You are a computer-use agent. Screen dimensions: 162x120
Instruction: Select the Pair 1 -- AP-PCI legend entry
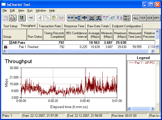141,63
